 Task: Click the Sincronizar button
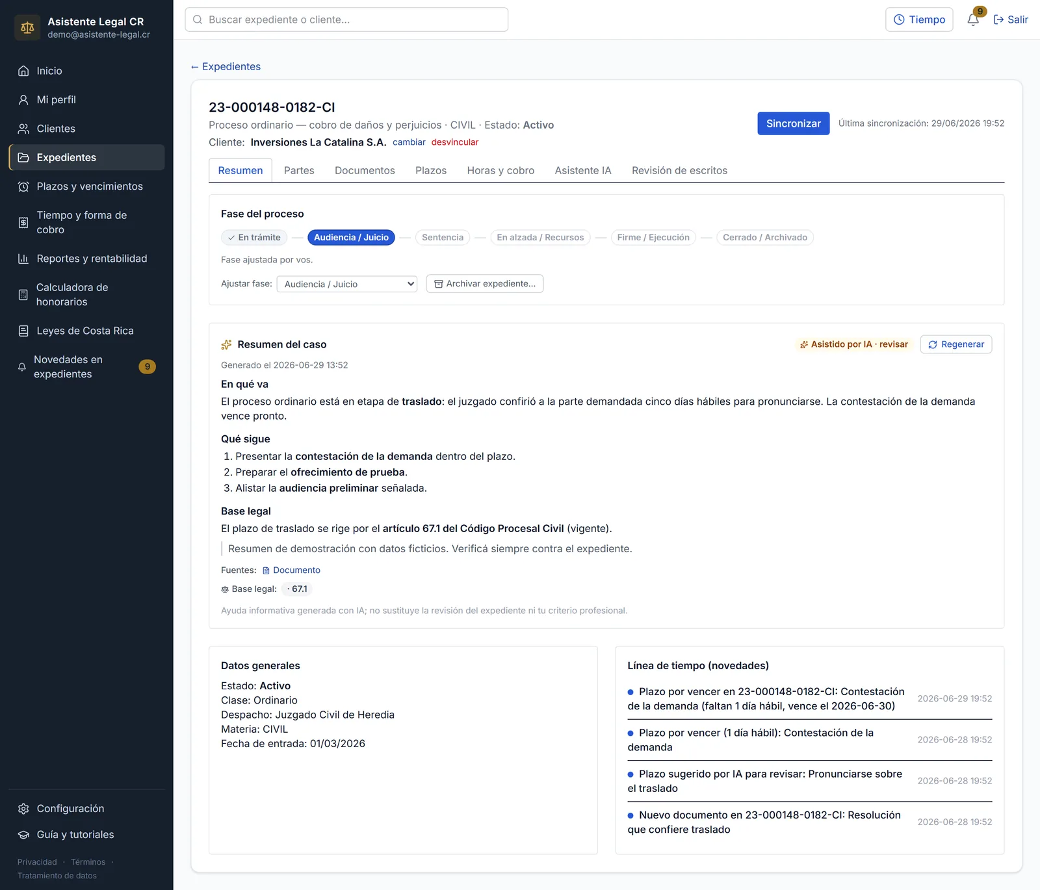coord(793,123)
